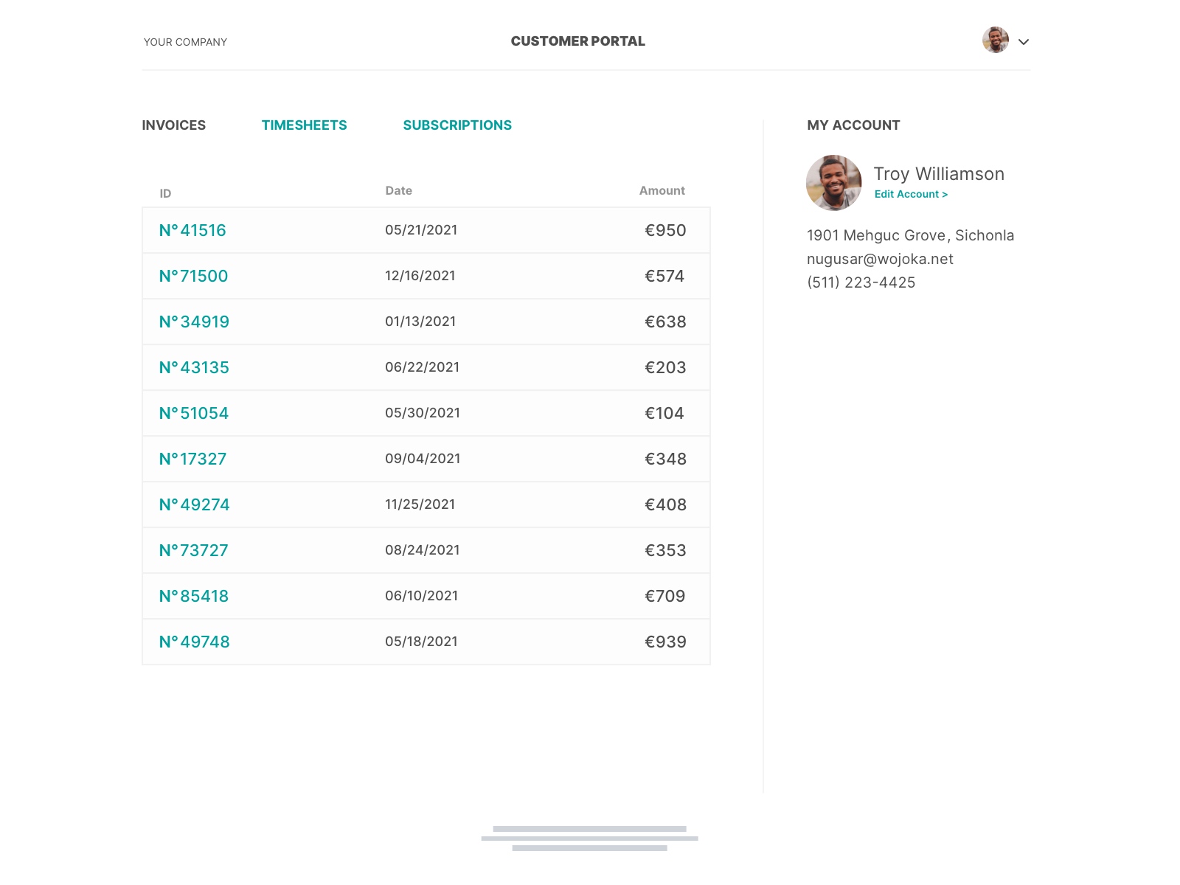The height and width of the screenshot is (885, 1180).
Task: Open invoice N°17327
Action: tap(192, 459)
